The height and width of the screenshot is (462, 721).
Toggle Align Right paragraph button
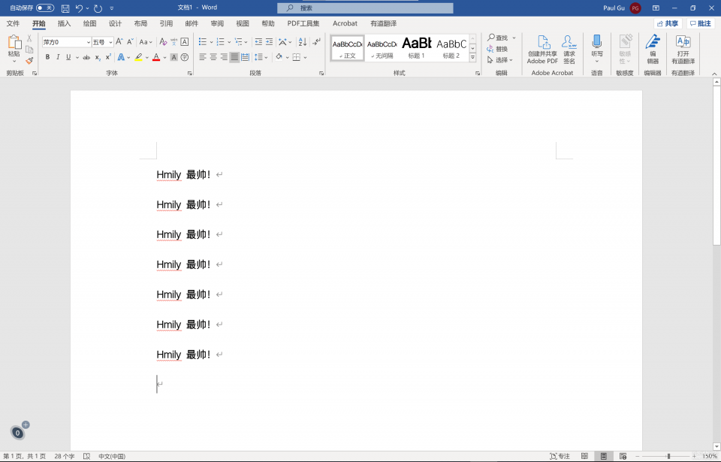(224, 57)
